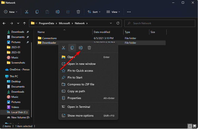Go up one folder level

(24, 23)
